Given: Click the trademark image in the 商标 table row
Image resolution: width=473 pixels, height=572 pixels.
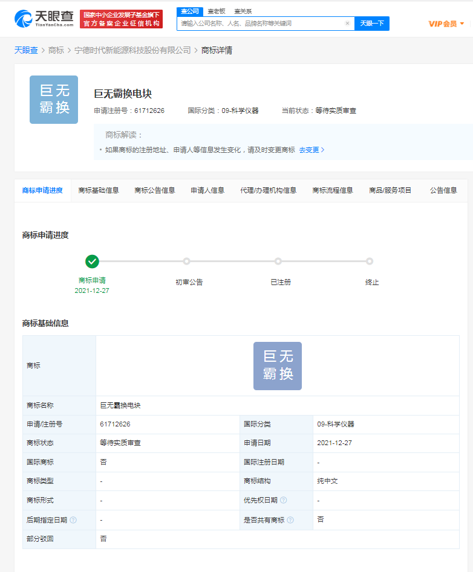Looking at the screenshot, I should 278,366.
